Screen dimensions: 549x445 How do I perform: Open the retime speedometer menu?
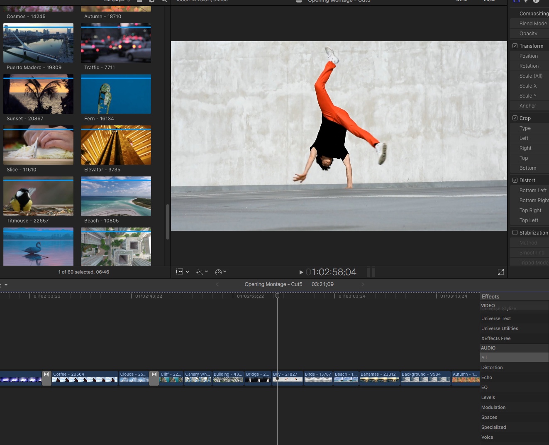click(x=220, y=272)
